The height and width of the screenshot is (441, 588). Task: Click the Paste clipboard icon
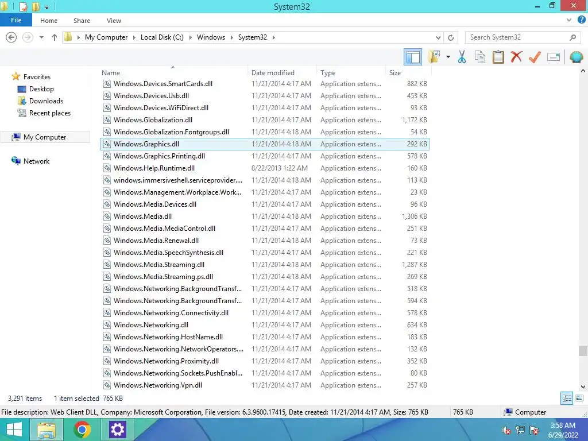498,57
